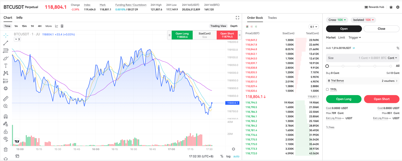Click quick Open Long at 118820.6
Viewport: 402px width, 161px height.
tap(182, 35)
